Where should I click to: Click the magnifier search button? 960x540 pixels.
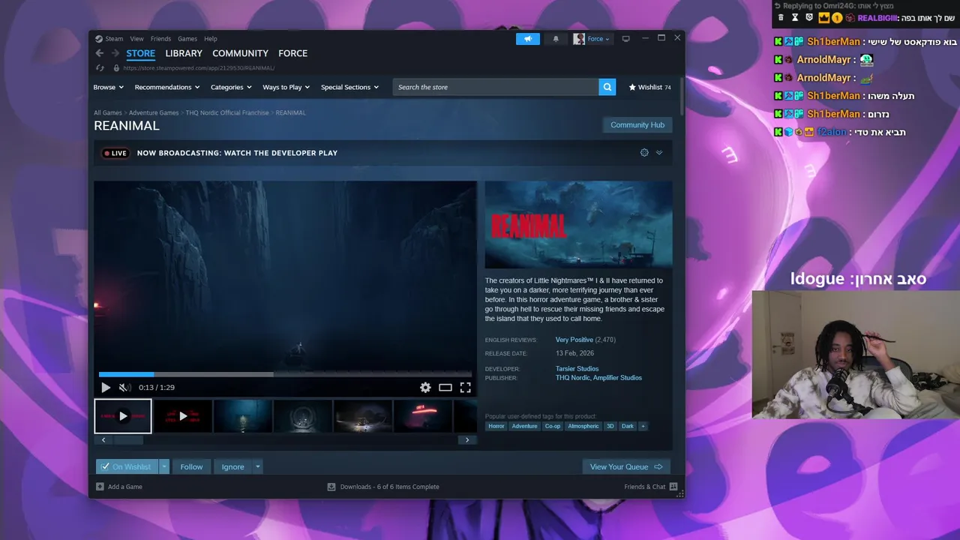point(607,87)
